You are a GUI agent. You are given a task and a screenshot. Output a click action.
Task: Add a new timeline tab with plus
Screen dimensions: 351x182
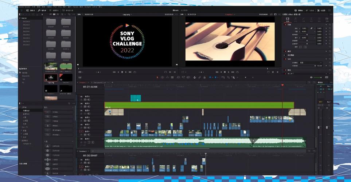click(x=112, y=83)
